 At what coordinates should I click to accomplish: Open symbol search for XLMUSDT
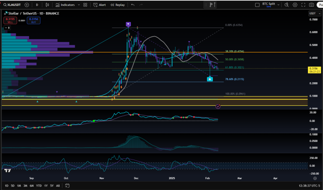pos(12,5)
